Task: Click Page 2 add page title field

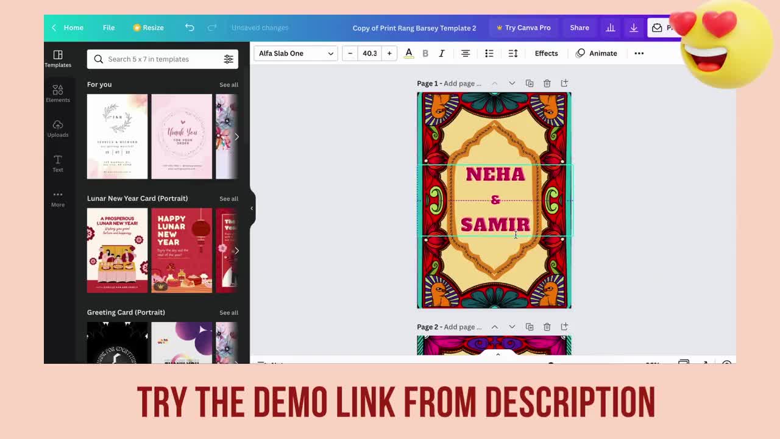Action: tap(463, 327)
